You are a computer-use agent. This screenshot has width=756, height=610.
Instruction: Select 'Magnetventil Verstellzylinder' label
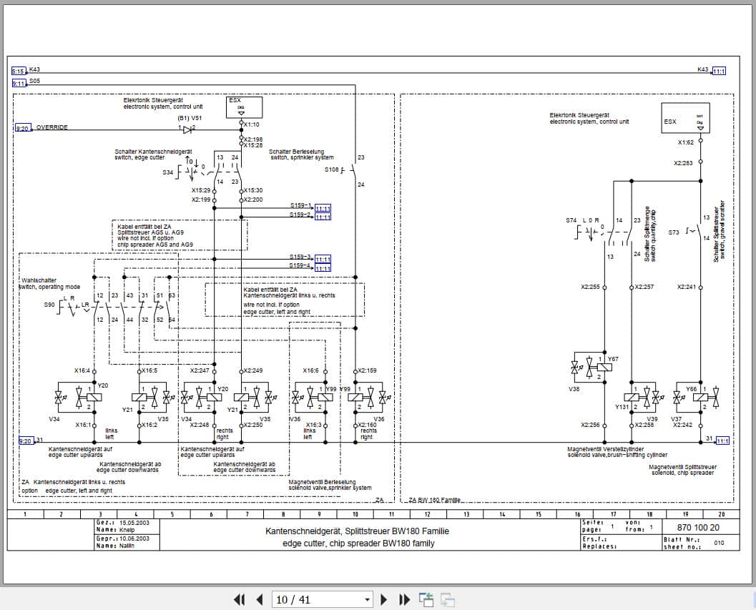(x=606, y=449)
